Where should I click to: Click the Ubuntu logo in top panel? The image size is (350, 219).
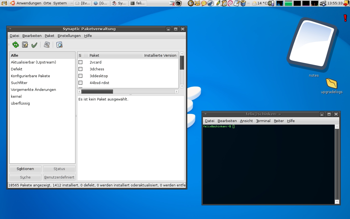click(12, 3)
